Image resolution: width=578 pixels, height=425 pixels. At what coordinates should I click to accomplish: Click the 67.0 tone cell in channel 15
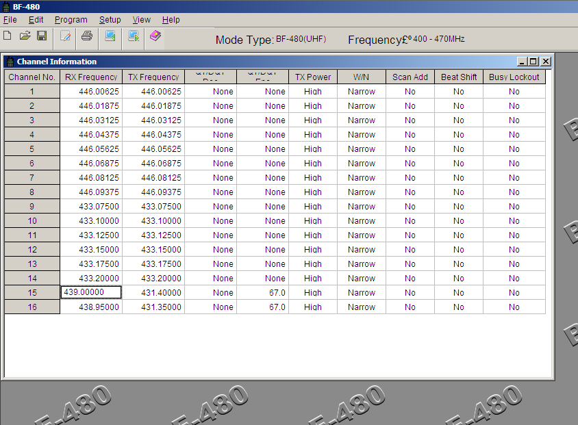tap(262, 292)
